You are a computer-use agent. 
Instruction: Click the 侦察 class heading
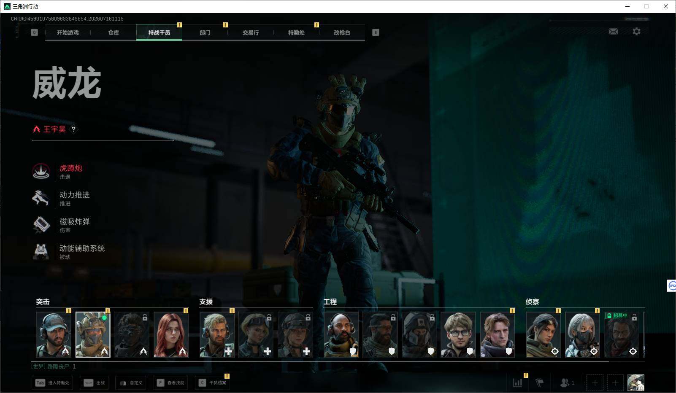point(532,302)
